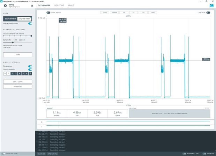Toggle digital channel 3 button
The width and height of the screenshot is (216, 156).
tap(16, 74)
